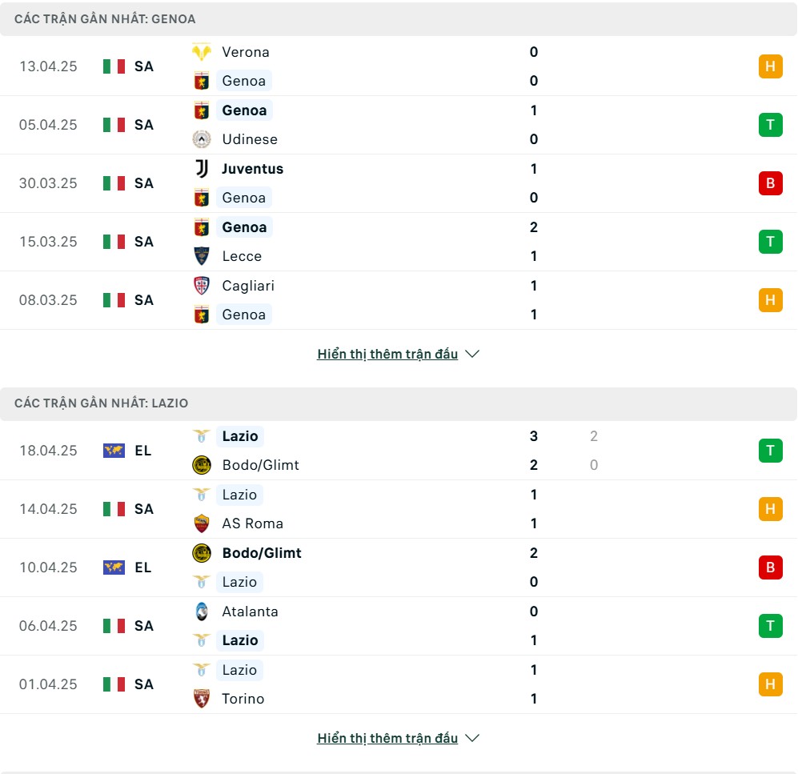The height and width of the screenshot is (774, 798).
Task: Open 'Hiển thị thêm trận đấu' link under Genoa
Action: (387, 354)
